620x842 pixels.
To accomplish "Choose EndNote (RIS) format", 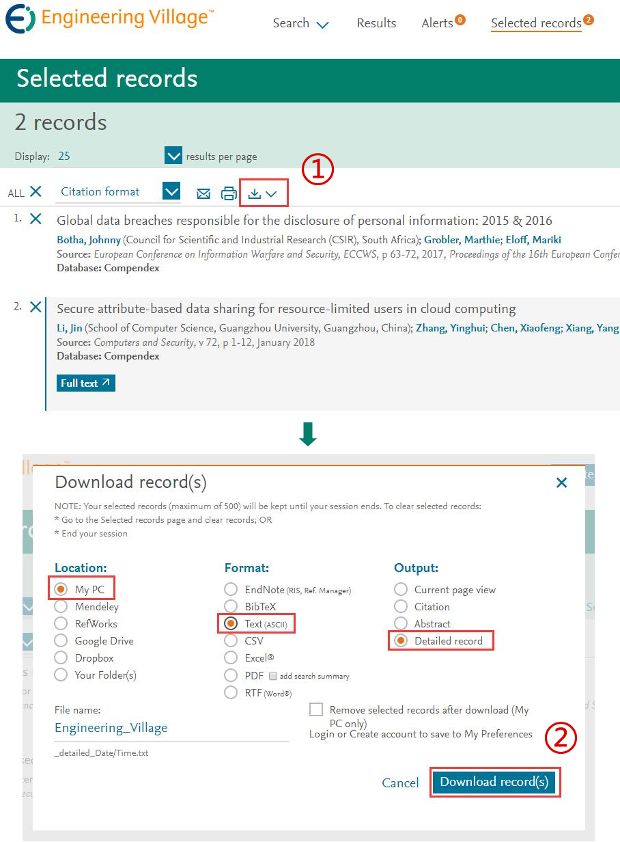I will (x=231, y=589).
